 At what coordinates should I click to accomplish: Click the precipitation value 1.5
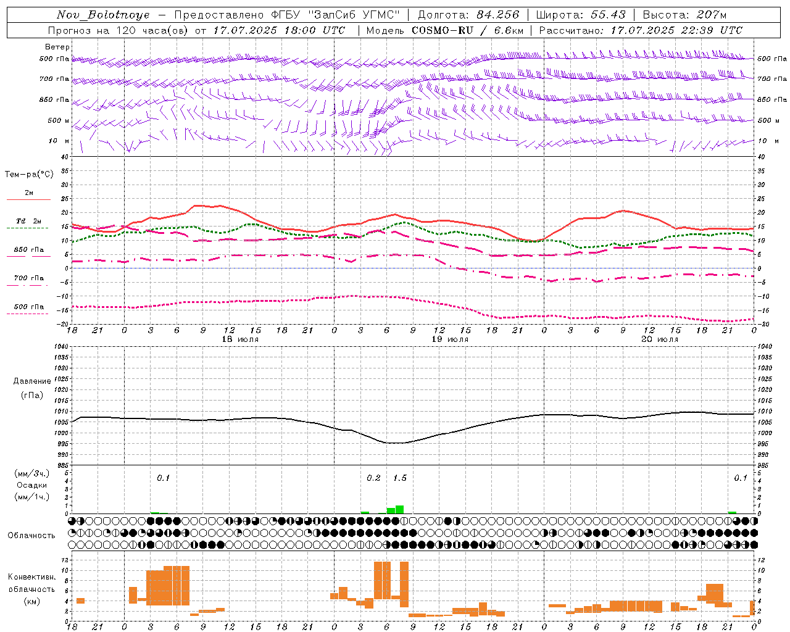pos(400,478)
